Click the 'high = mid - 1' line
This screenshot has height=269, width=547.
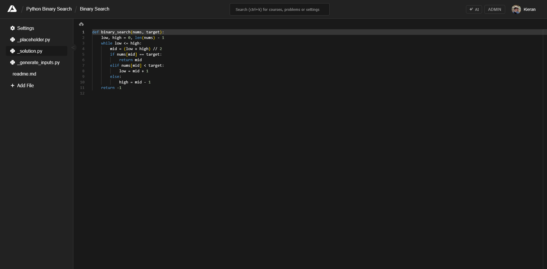click(135, 82)
